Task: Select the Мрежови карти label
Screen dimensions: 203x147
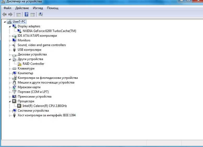Action: (29, 87)
